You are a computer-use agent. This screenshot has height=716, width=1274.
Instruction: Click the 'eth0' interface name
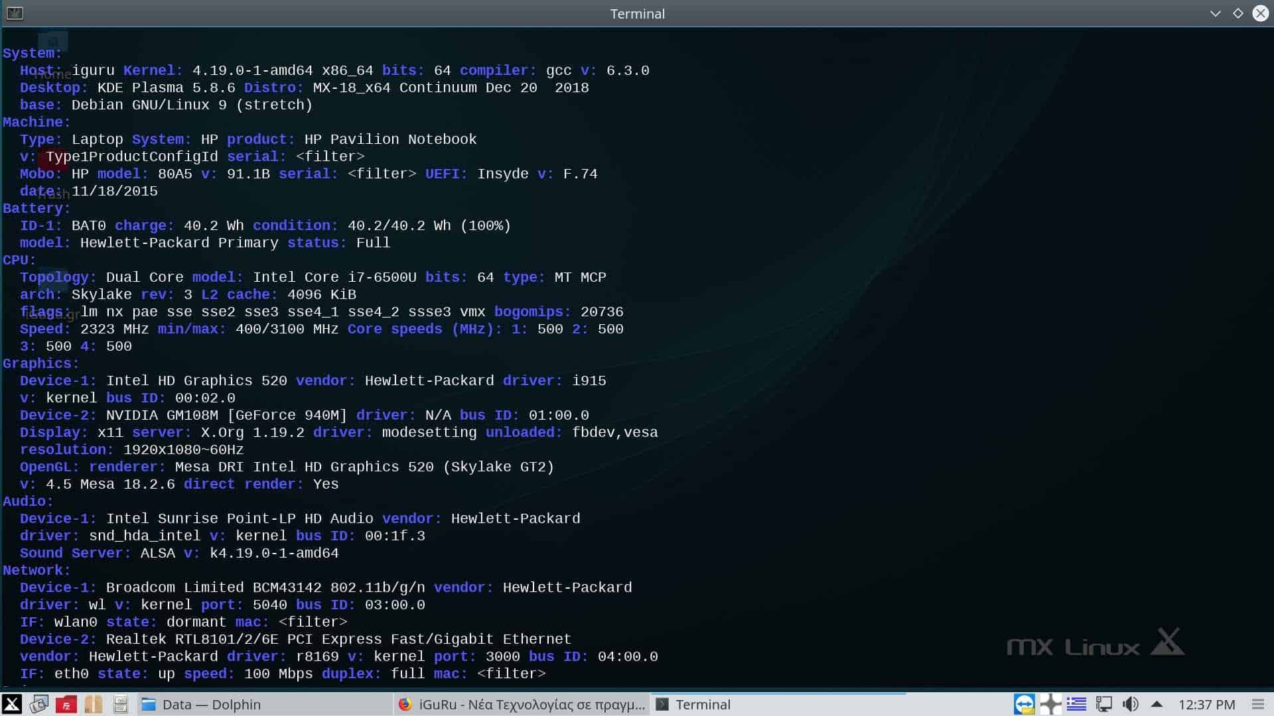(x=72, y=674)
